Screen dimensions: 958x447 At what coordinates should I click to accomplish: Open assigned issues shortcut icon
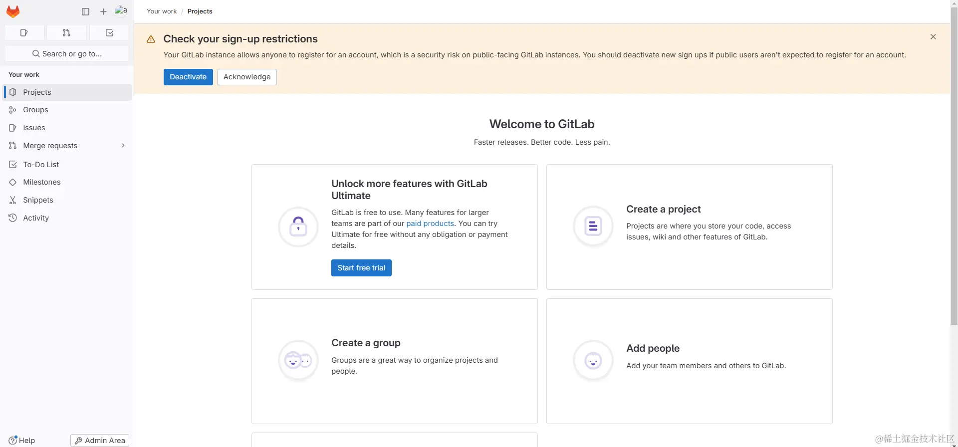(x=24, y=33)
